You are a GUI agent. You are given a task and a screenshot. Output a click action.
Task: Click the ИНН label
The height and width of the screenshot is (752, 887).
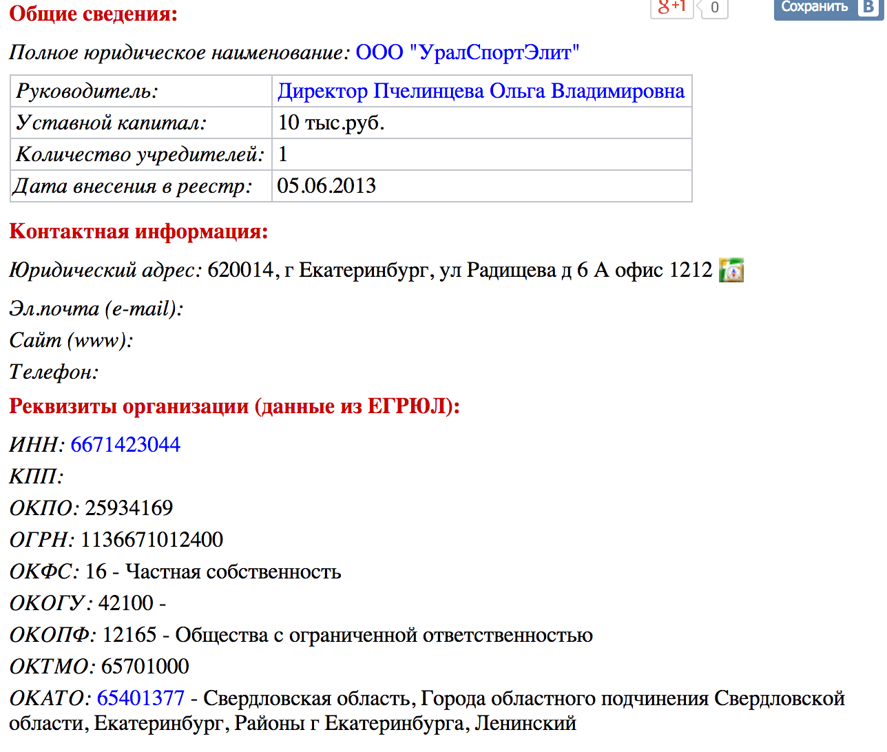coord(37,445)
